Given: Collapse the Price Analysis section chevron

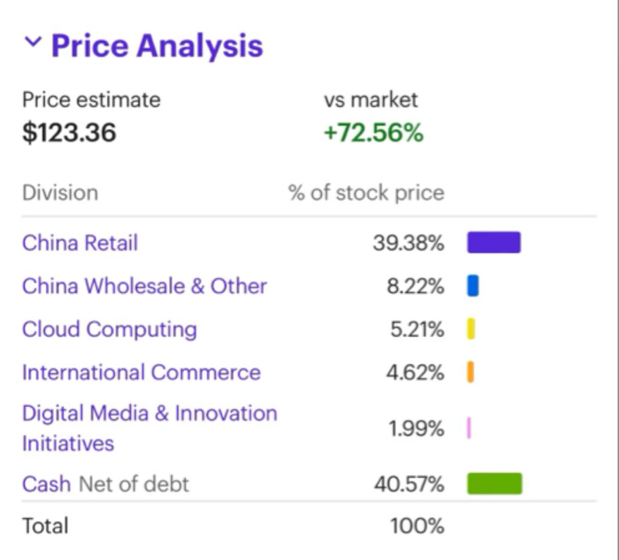Looking at the screenshot, I should pos(34,42).
